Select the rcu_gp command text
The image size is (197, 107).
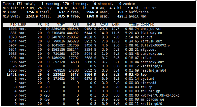146,87
